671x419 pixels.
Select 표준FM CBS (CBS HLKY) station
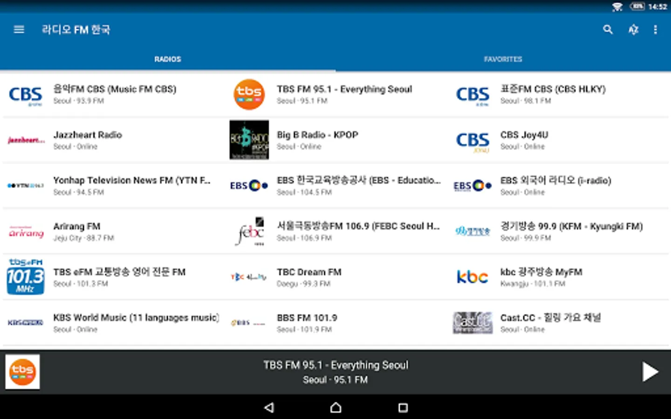coord(553,89)
